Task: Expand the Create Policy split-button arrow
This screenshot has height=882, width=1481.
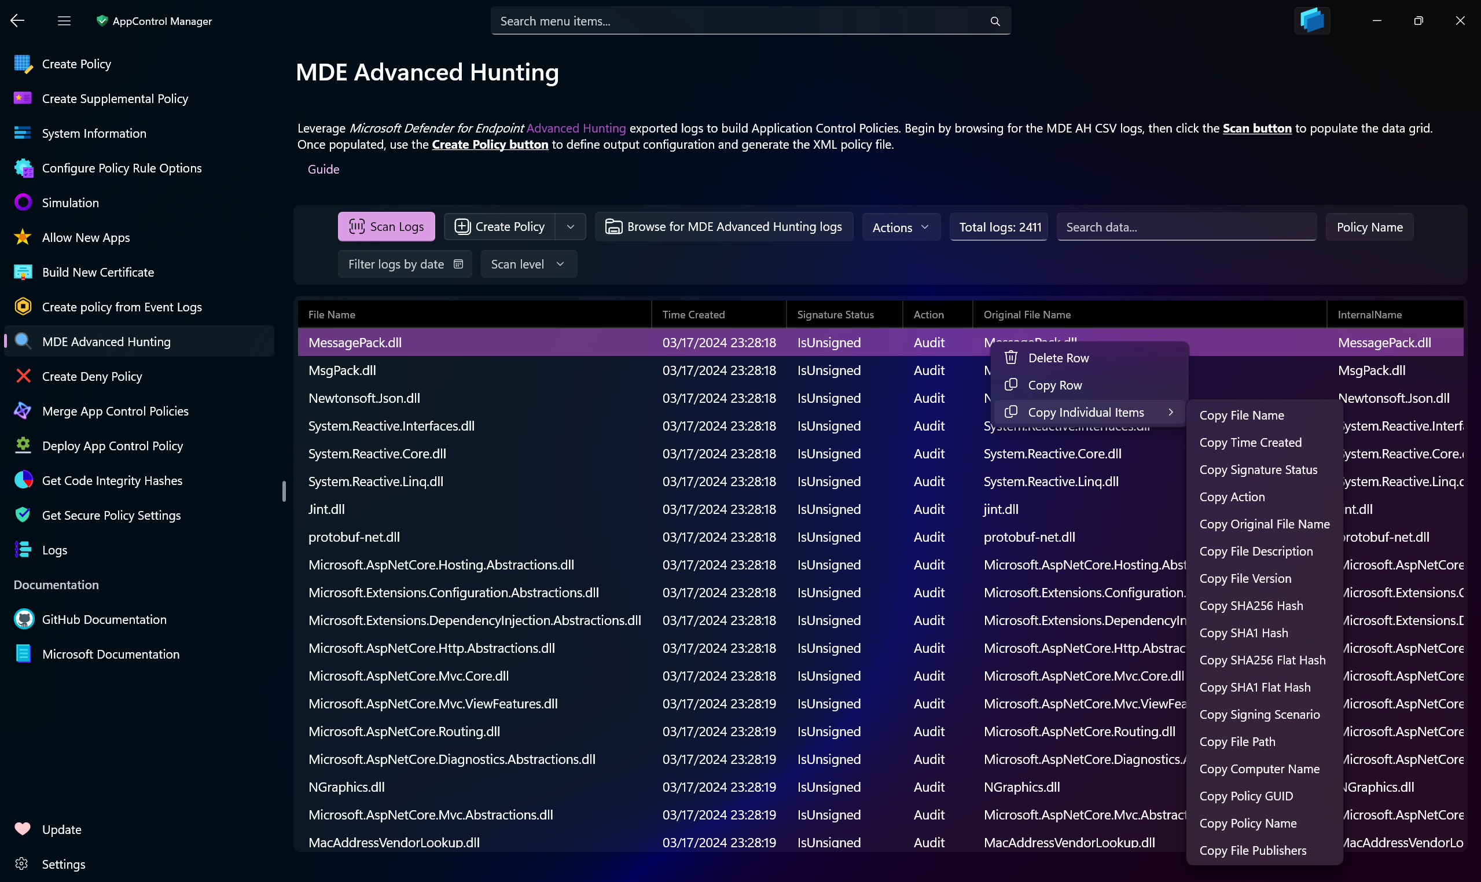Action: tap(571, 227)
